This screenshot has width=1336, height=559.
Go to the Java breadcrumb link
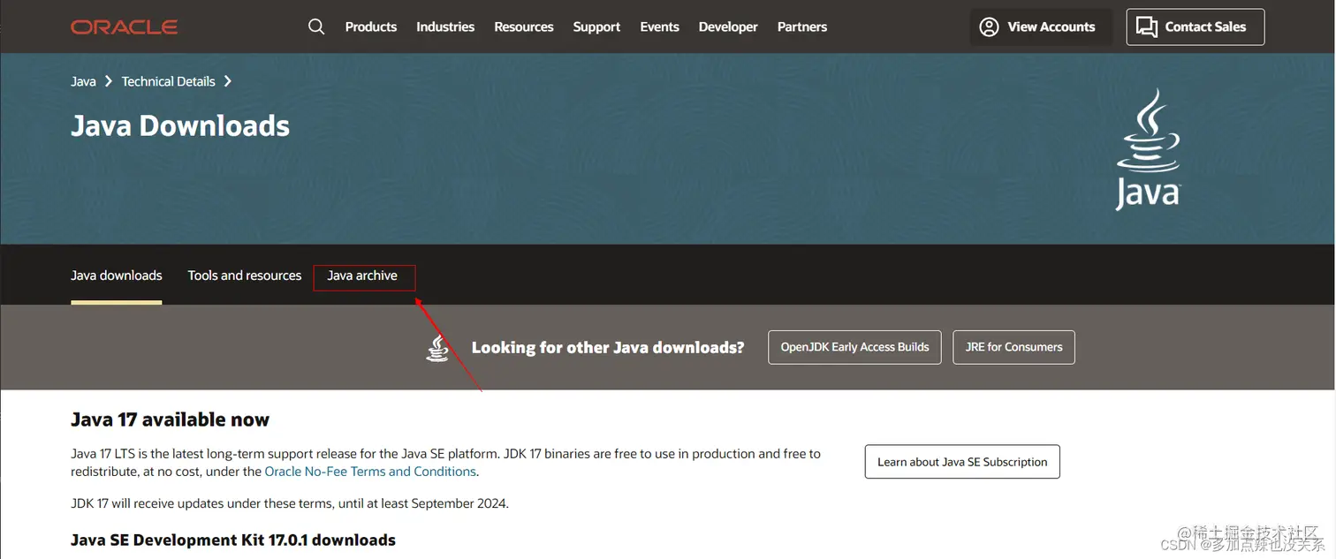[x=83, y=81]
